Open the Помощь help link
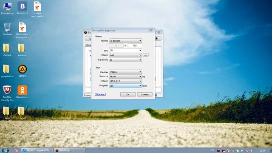Image resolution: width=272 pixels, height=153 pixels. tap(100, 94)
